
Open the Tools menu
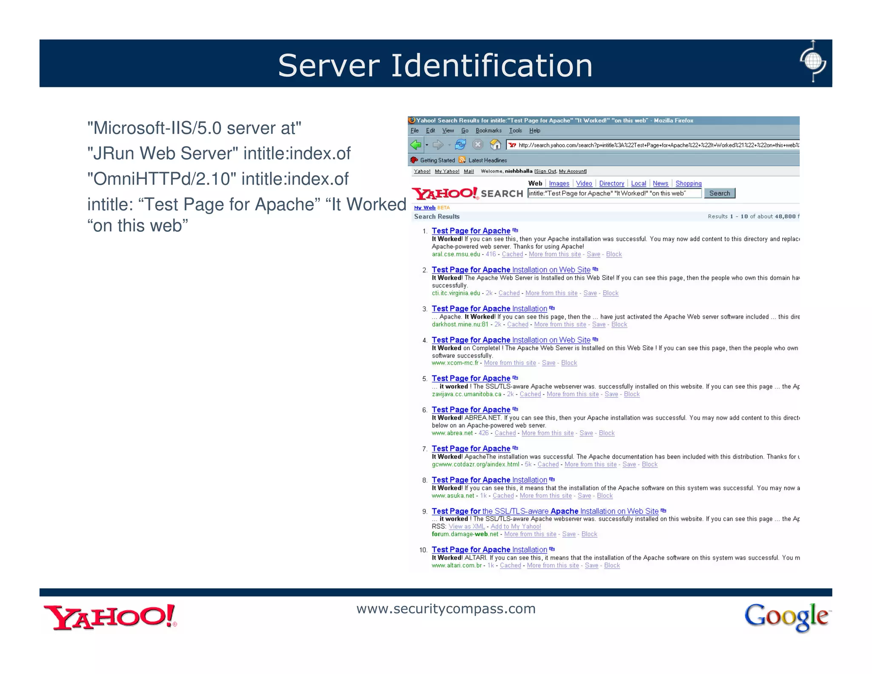[x=515, y=131]
